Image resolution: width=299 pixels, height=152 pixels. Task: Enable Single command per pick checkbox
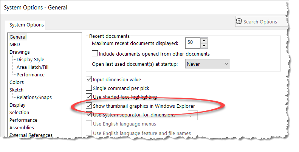89,88
